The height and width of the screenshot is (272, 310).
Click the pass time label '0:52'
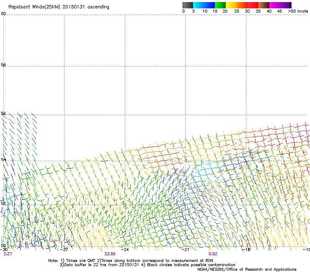click(213, 254)
